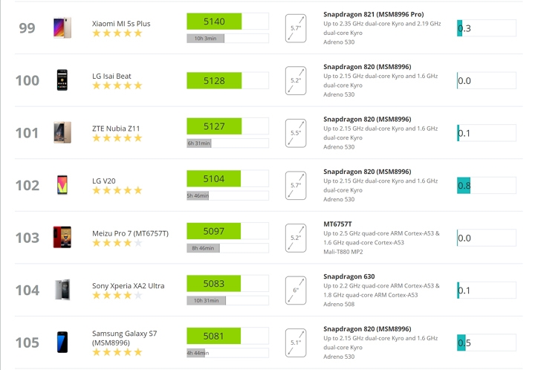Click the 0.8 teal percentage bar
Image resolution: width=535 pixels, height=370 pixels.
pos(486,185)
